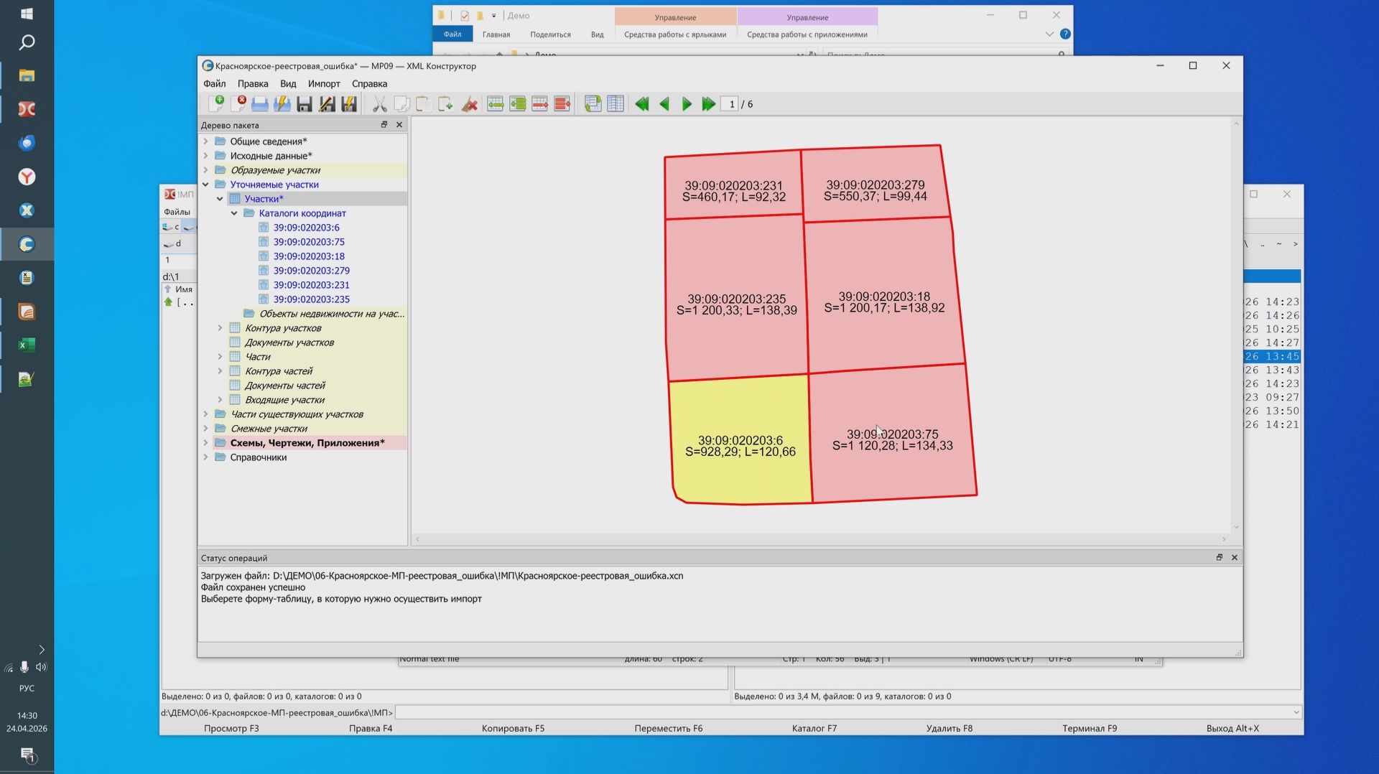Click the floppy icon with lightning bolt
1379x774 pixels.
(349, 104)
